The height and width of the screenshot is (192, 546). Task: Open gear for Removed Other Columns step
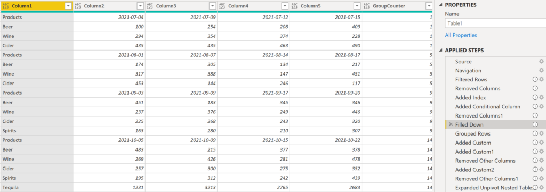(x=542, y=161)
